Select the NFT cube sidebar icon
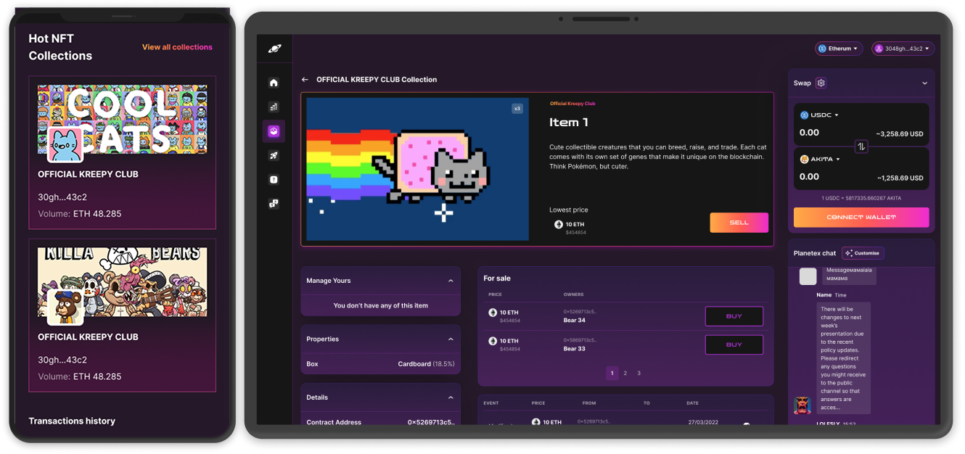The height and width of the screenshot is (454, 965). pyautogui.click(x=274, y=131)
